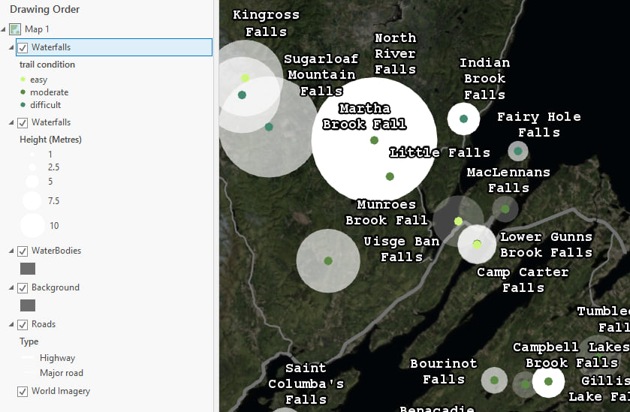Screen dimensions: 630x412
Task: Click the 2.5 metre height circle symbol
Action: (x=32, y=167)
